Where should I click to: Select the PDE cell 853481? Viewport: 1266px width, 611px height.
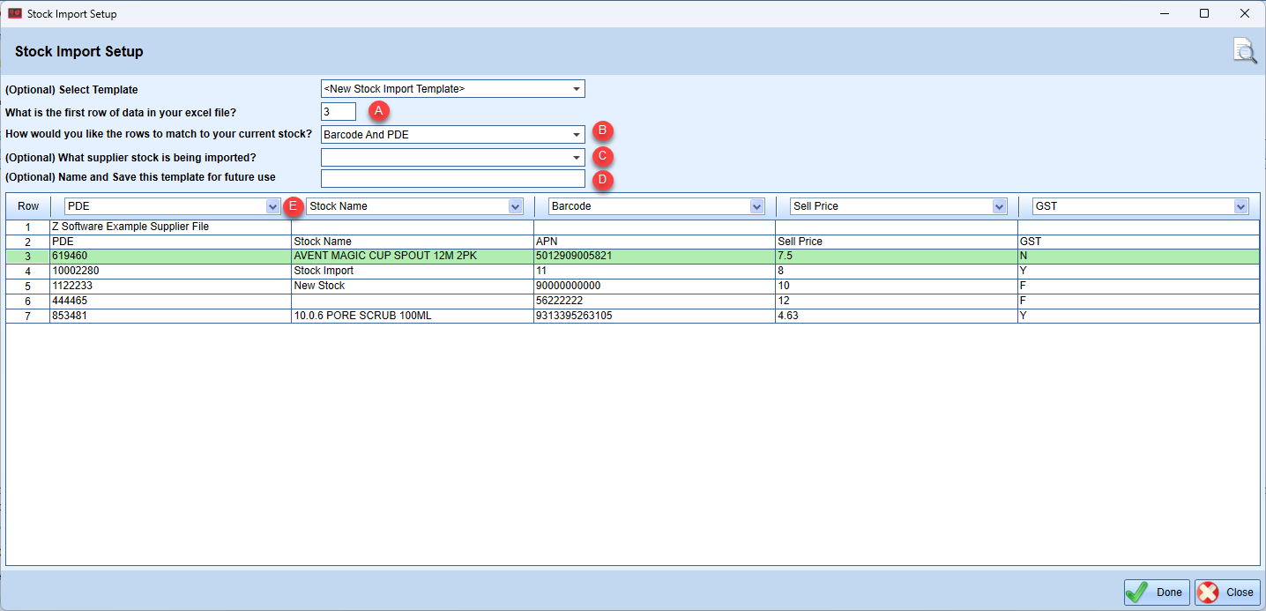coord(170,316)
